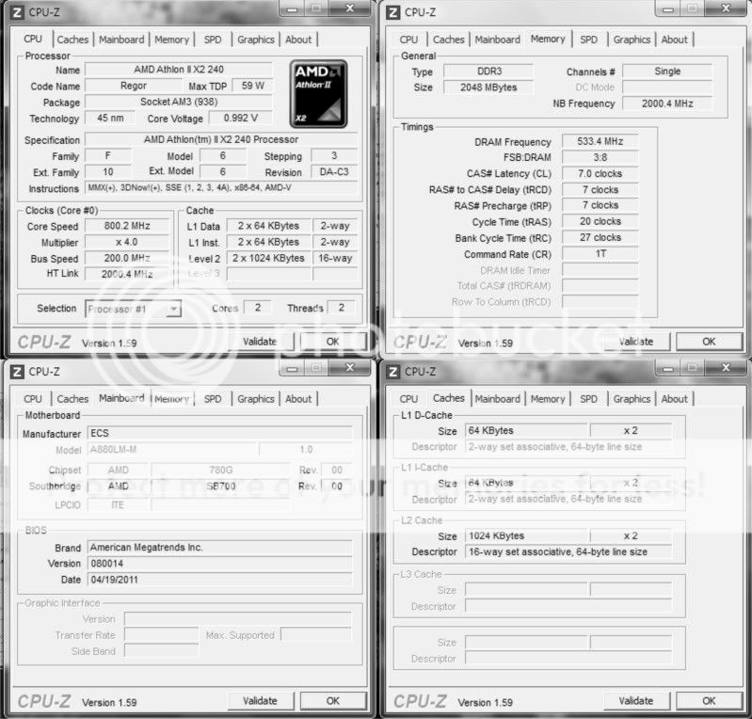Click Validate in the Memory window
The image size is (752, 719).
[x=636, y=342]
